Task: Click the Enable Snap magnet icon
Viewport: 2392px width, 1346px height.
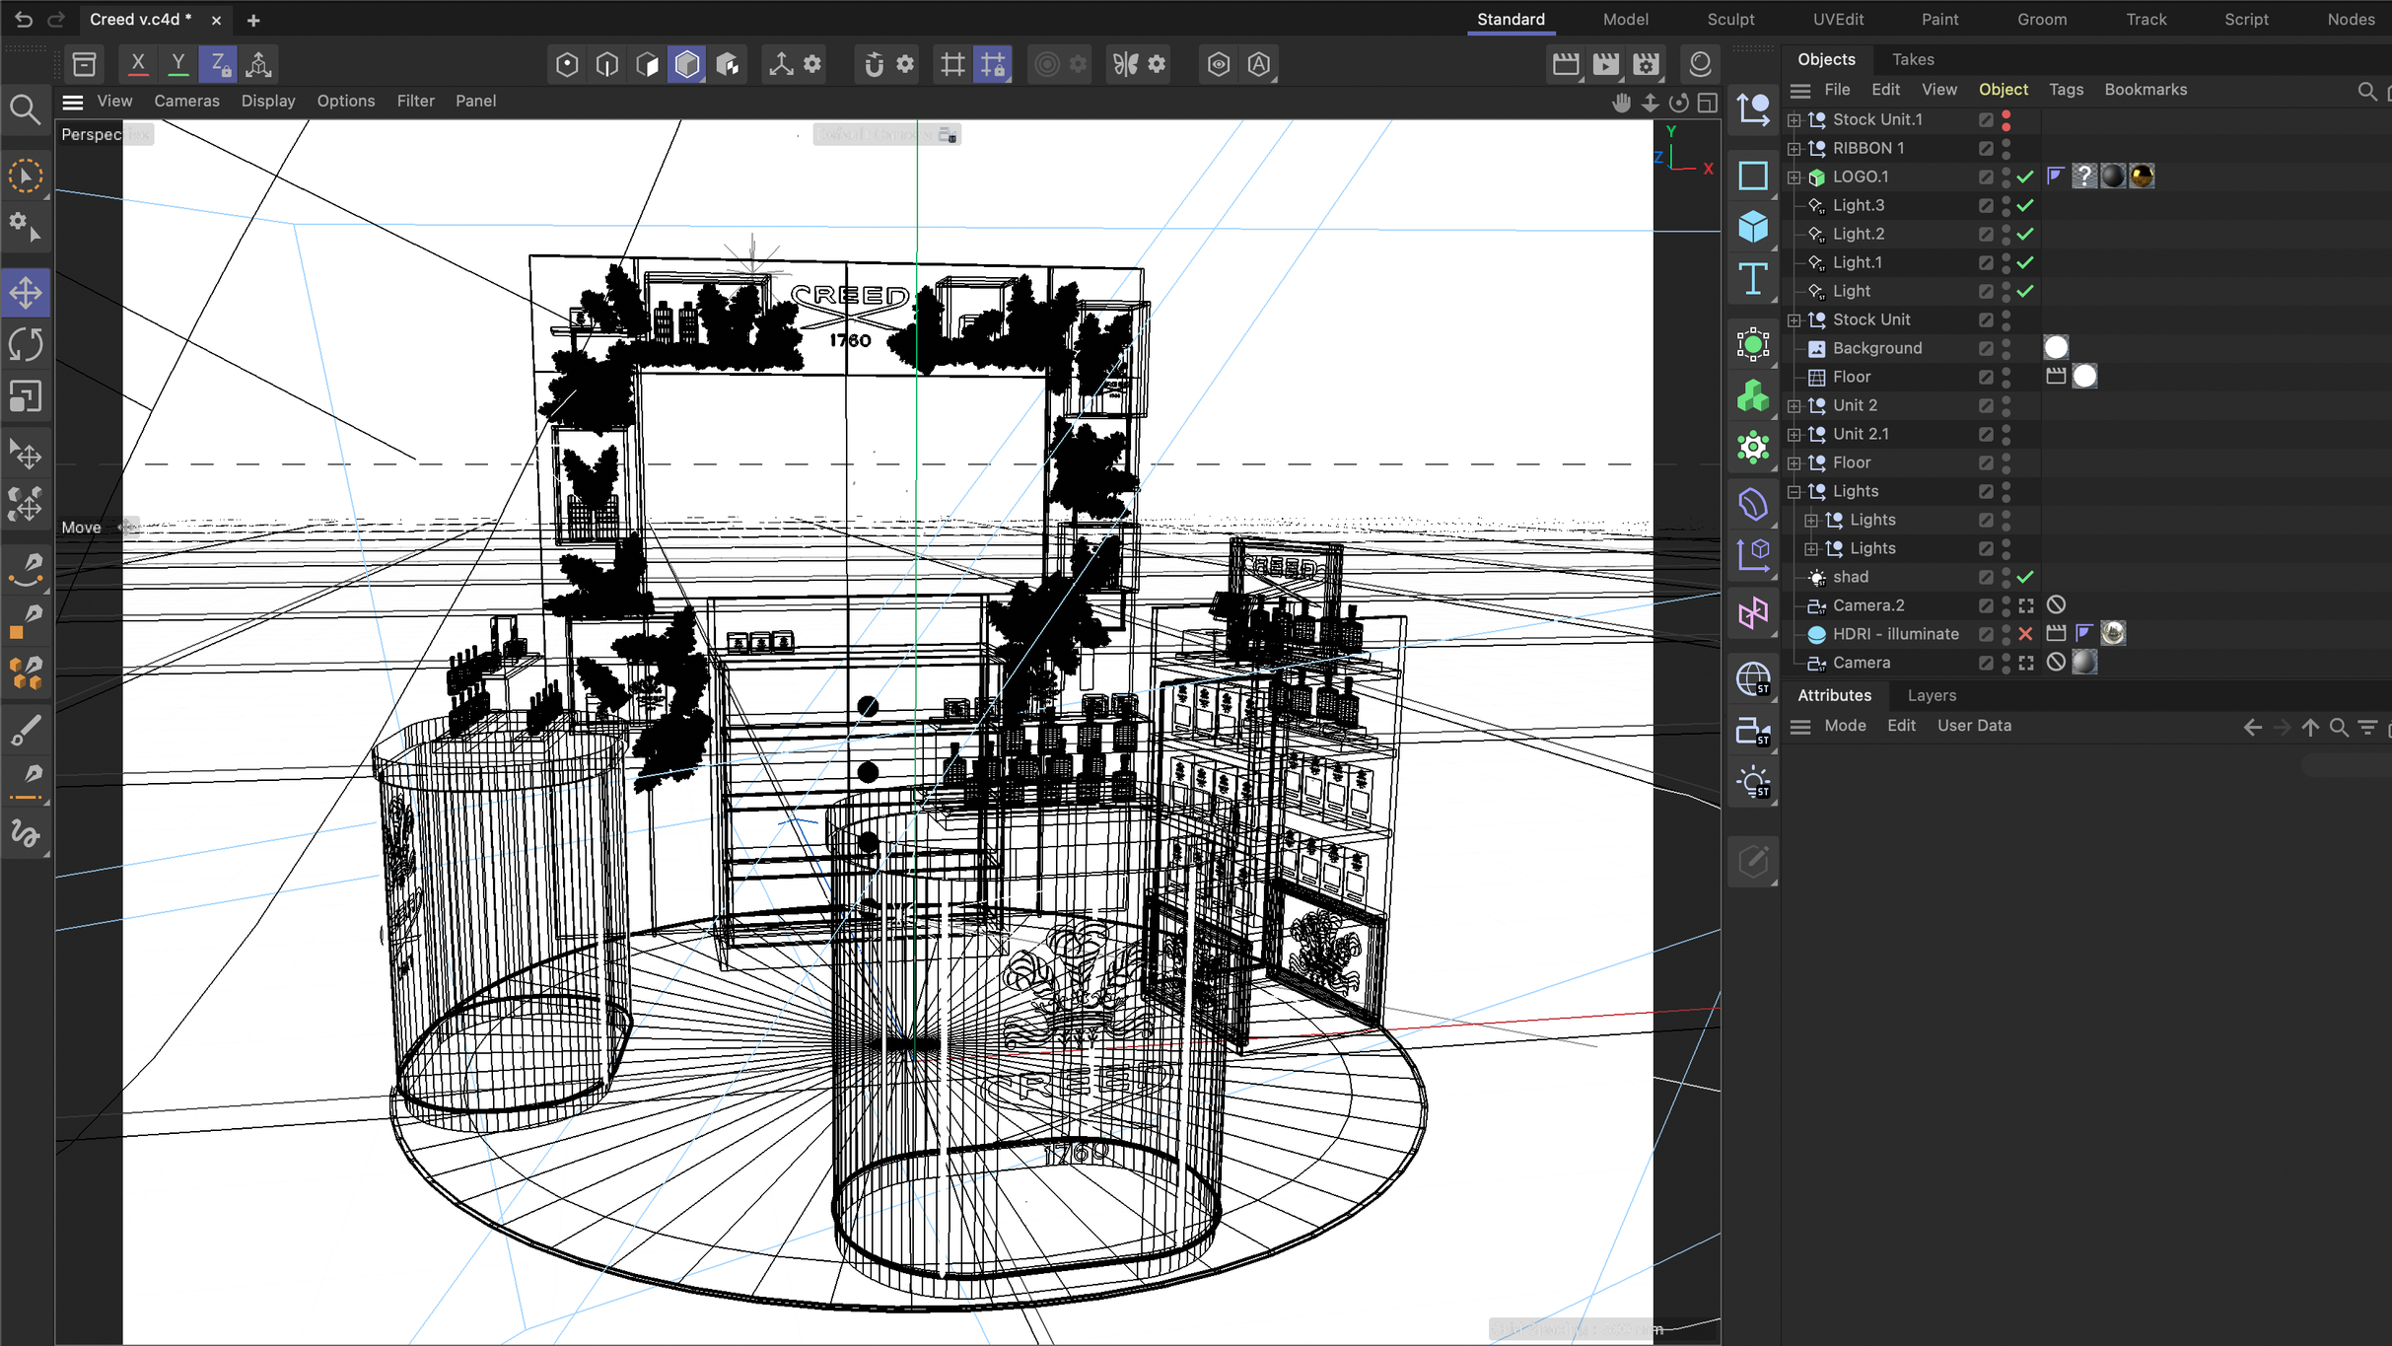Action: (x=873, y=64)
